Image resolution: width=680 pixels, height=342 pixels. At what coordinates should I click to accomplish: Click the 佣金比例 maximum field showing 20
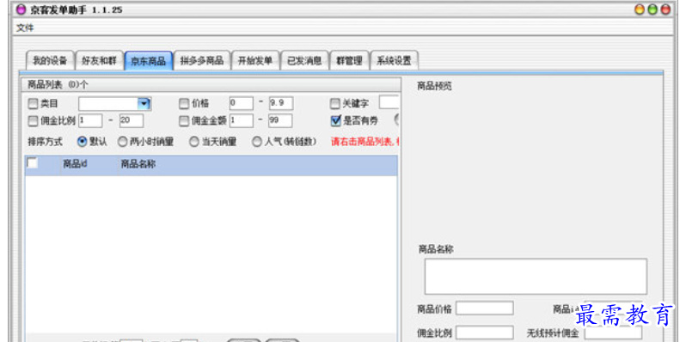coord(132,121)
